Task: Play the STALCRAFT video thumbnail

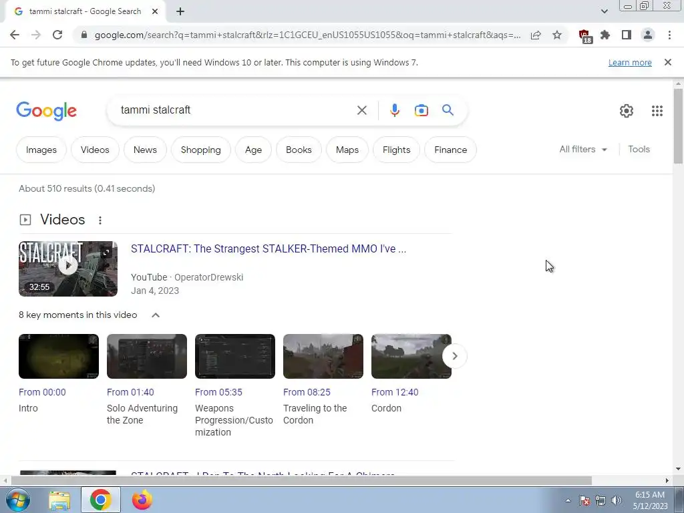Action: pos(68,269)
